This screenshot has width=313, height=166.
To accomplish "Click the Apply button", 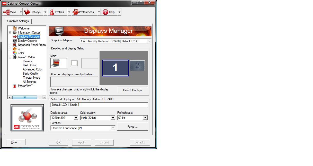I will (x=82, y=142).
